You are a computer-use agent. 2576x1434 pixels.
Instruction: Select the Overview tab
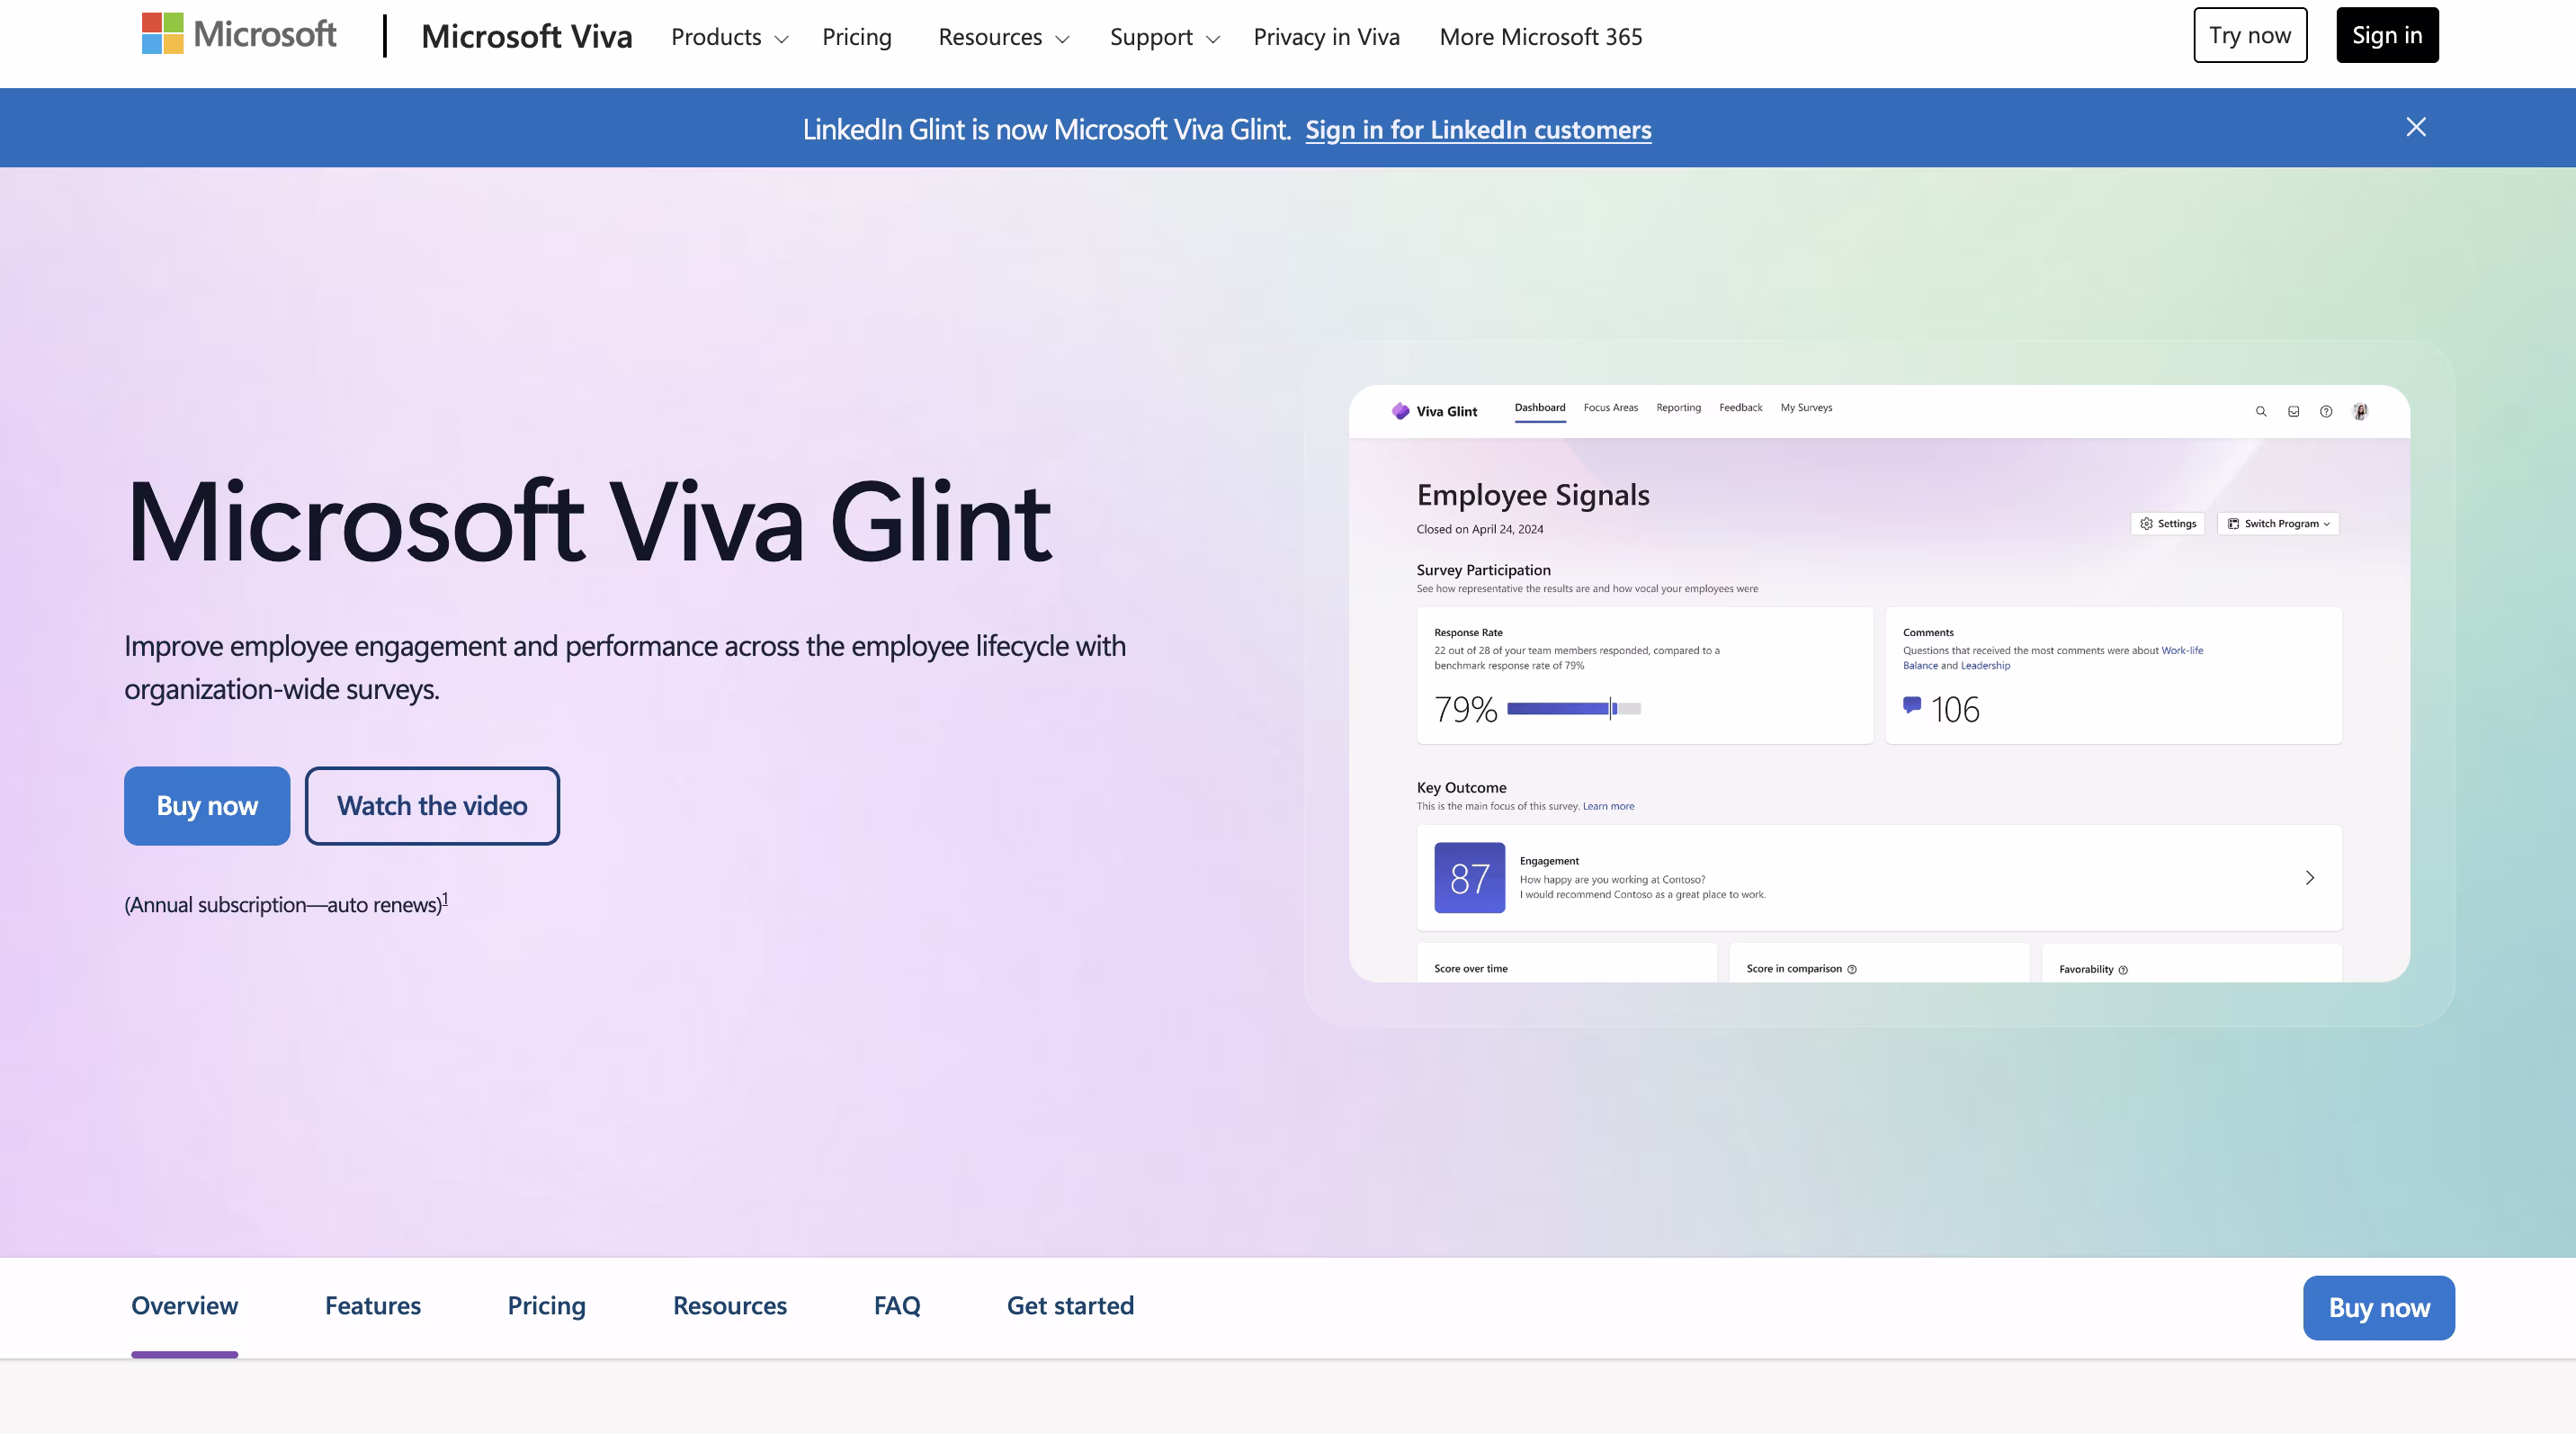pos(185,1306)
